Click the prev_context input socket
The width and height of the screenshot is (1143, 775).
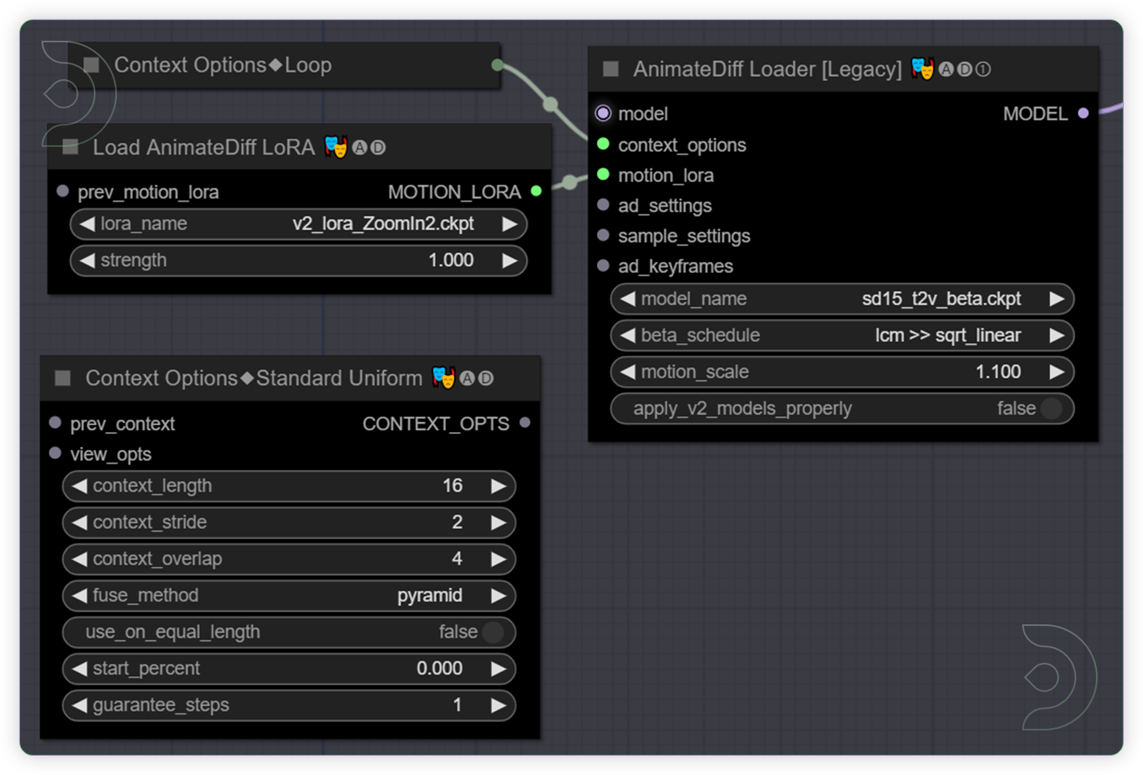pos(55,422)
